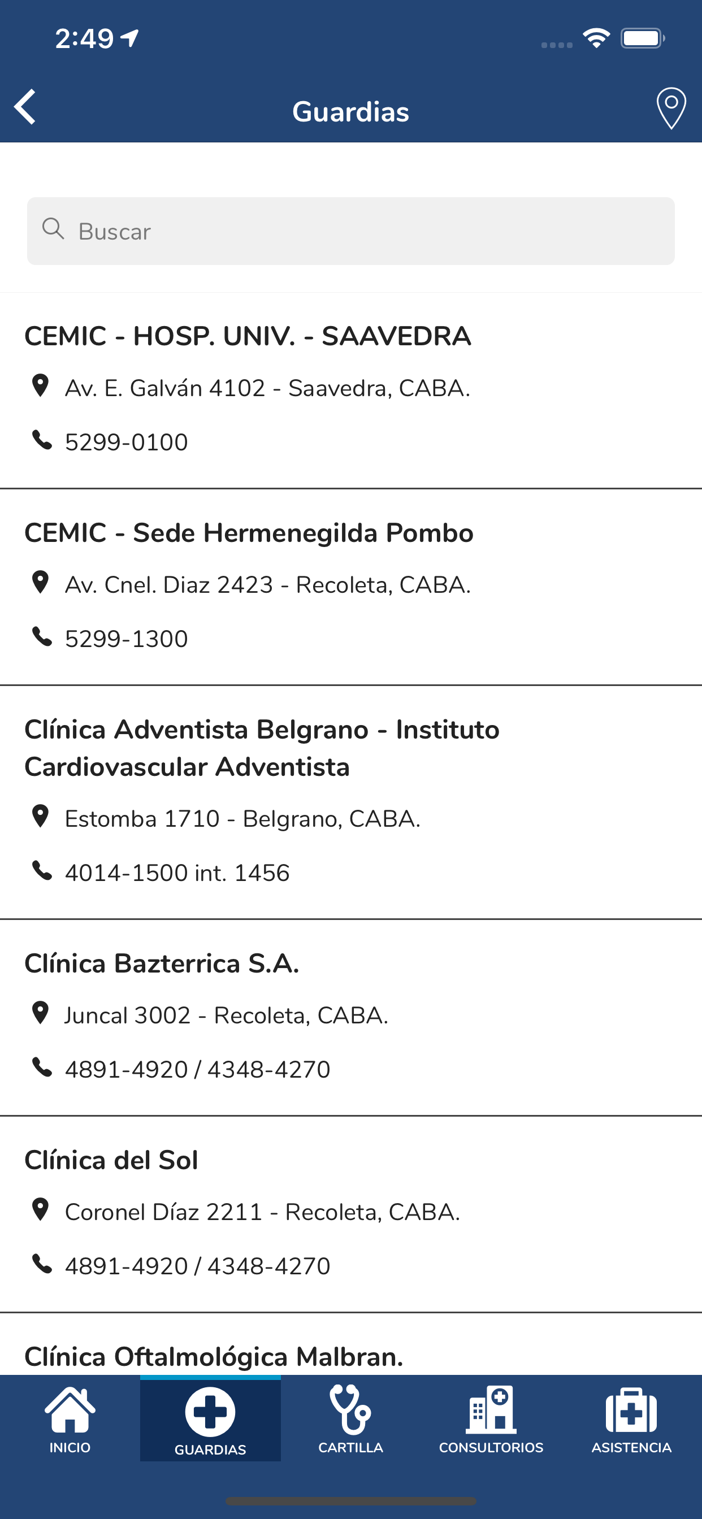This screenshot has height=1519, width=702.
Task: Open Clínica Bazterrica S.A. listing
Action: tap(351, 1018)
